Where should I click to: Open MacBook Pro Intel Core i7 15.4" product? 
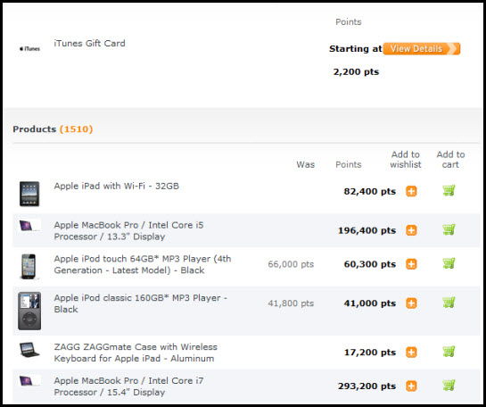click(x=128, y=386)
